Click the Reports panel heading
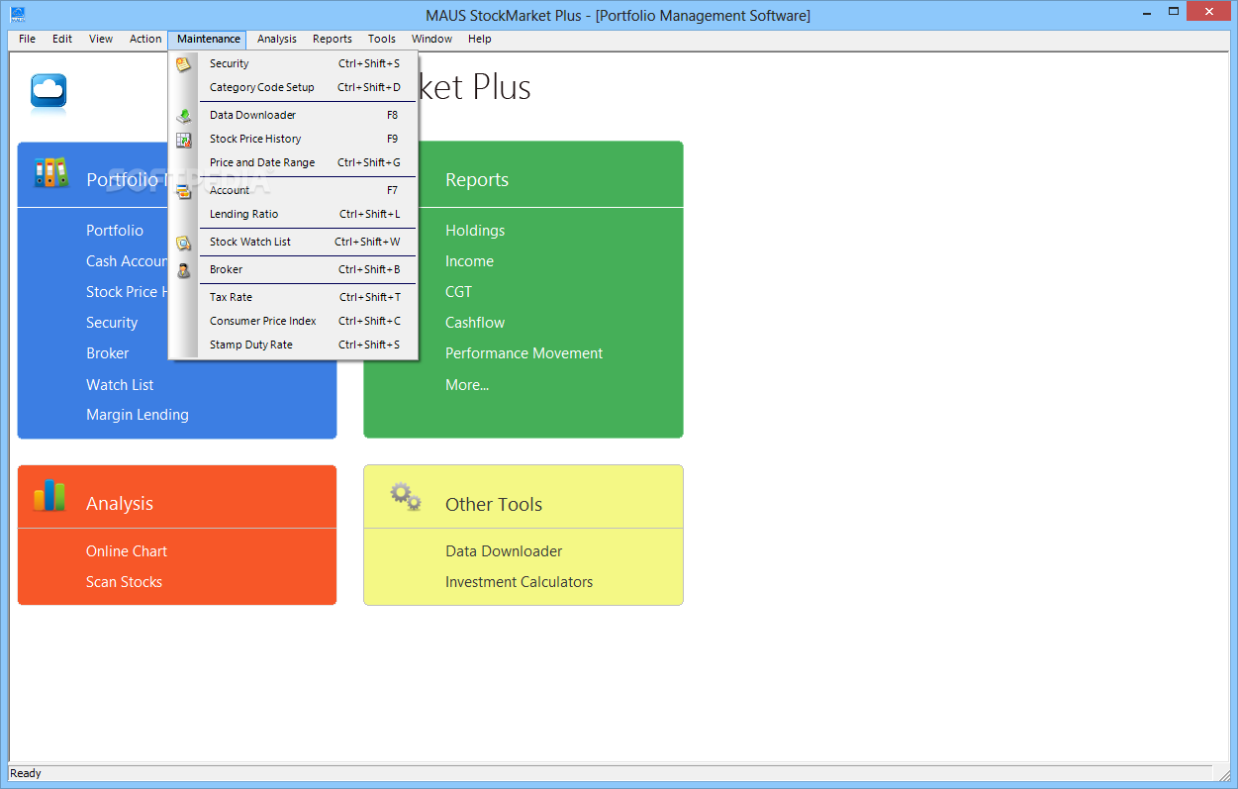Screen dimensions: 1238x789 477,180
